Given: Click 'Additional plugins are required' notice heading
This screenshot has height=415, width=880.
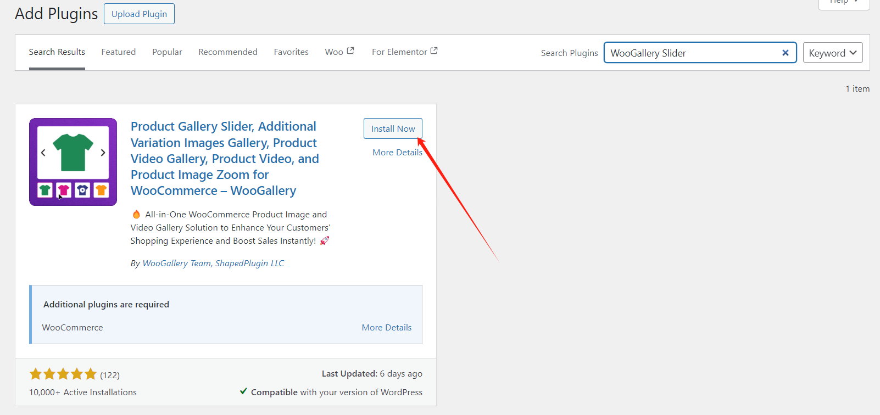Looking at the screenshot, I should point(106,305).
